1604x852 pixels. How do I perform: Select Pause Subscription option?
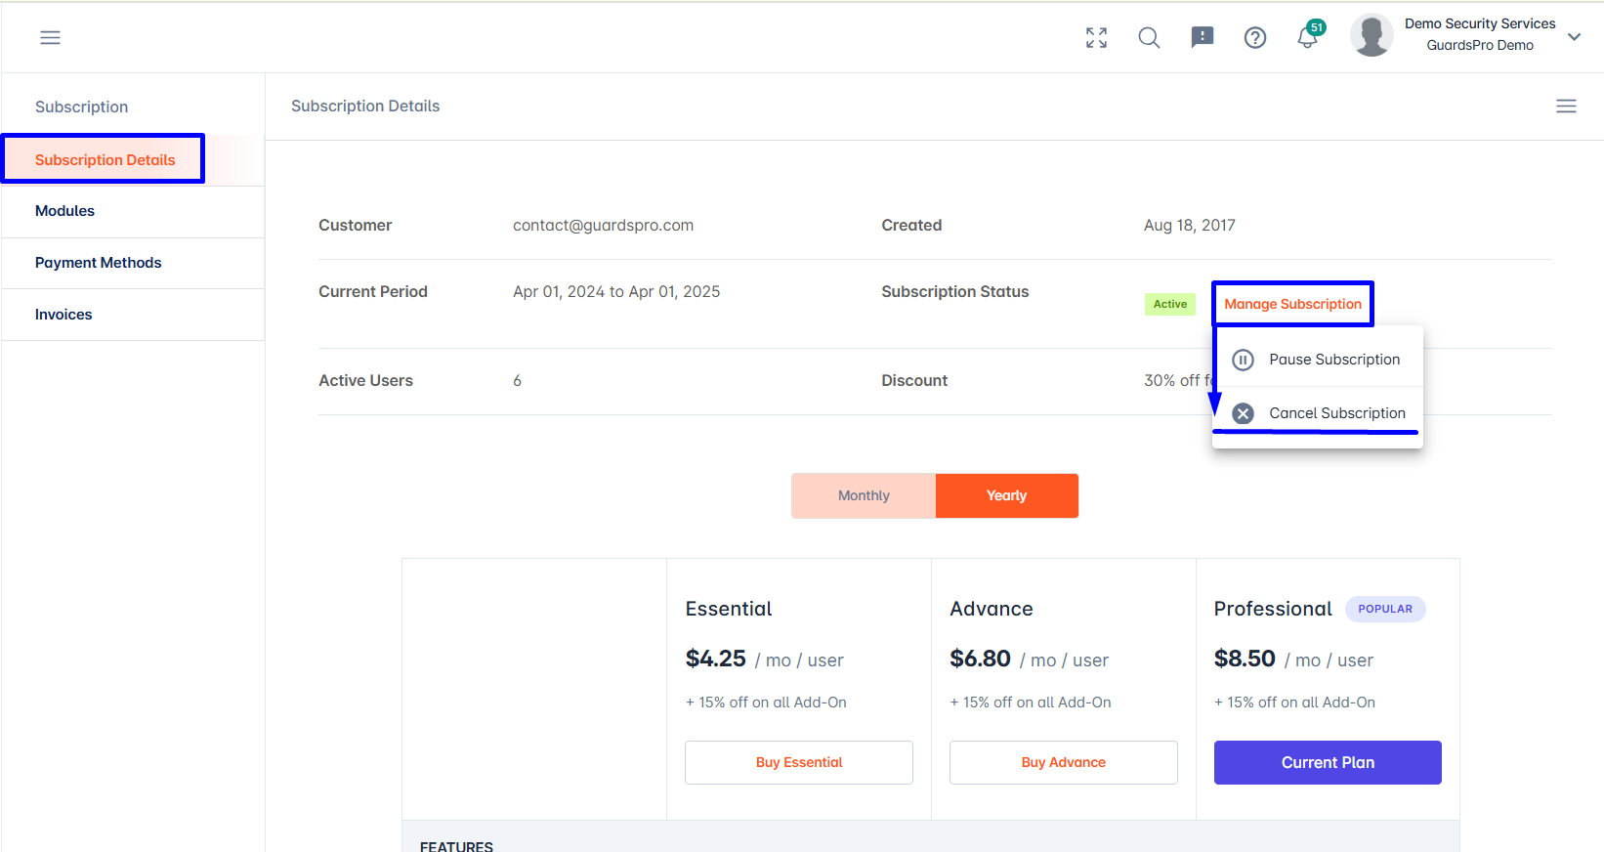(1333, 360)
